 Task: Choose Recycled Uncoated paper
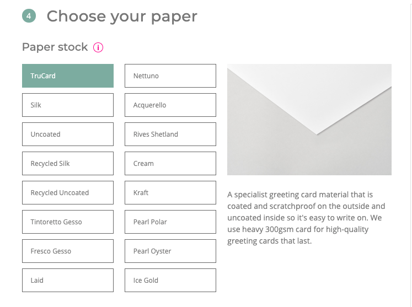(x=68, y=192)
